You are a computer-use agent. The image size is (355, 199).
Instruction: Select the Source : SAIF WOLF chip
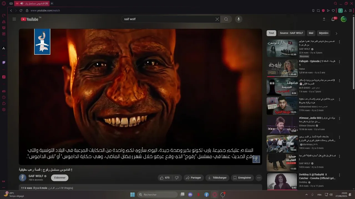point(291,33)
